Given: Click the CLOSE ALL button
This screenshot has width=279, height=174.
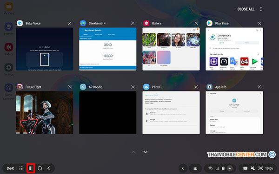Looking at the screenshot, I should point(246,9).
